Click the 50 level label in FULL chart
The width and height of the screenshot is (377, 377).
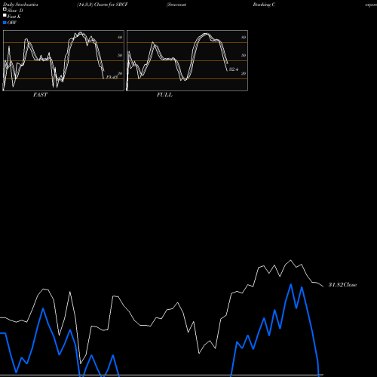244,55
